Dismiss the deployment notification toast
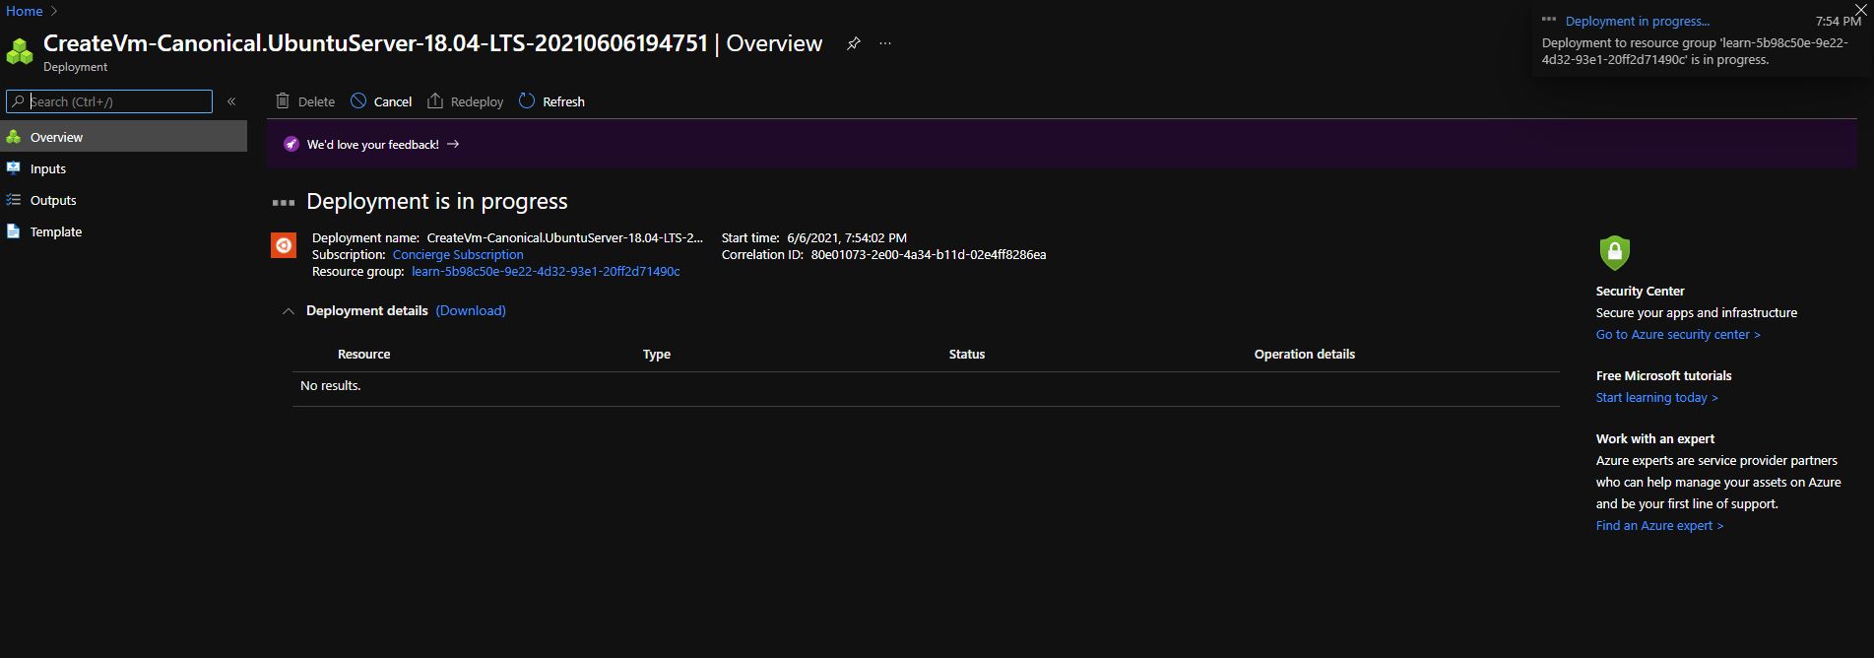Image resolution: width=1874 pixels, height=658 pixels. (1859, 10)
